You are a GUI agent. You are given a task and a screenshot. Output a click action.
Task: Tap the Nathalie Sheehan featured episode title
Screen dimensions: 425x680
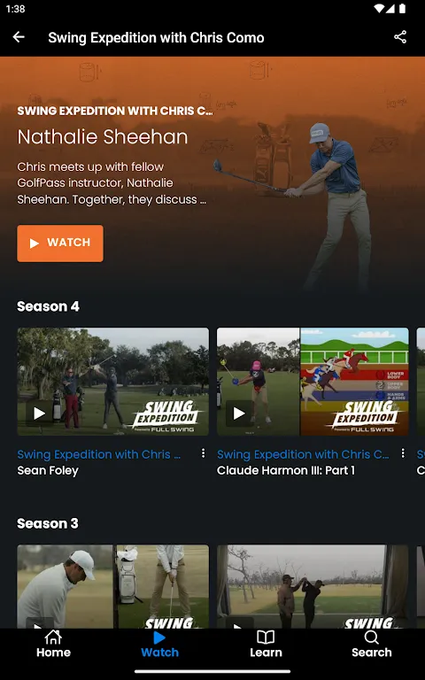pos(103,137)
